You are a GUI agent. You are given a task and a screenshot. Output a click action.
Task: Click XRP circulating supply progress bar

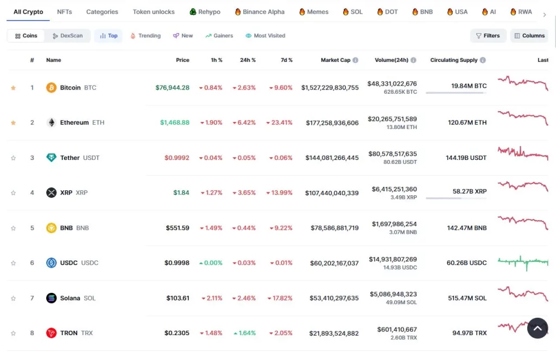point(456,198)
